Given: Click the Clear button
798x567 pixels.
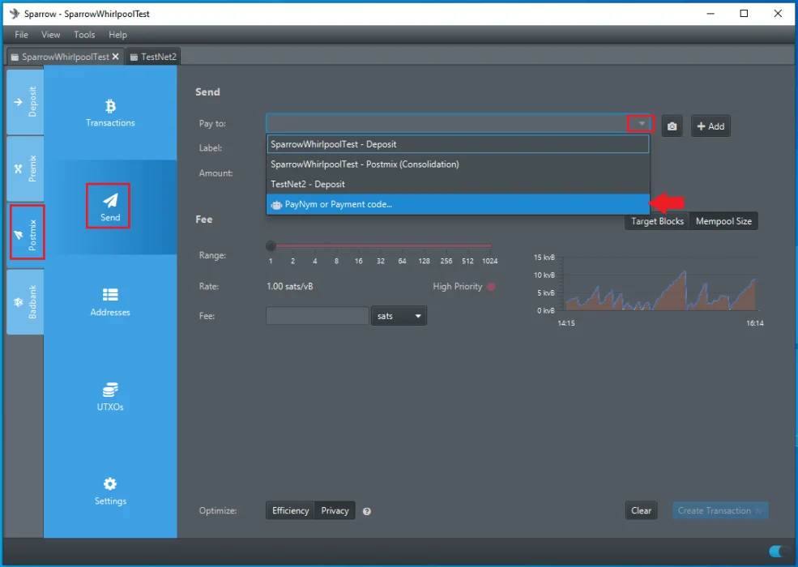Looking at the screenshot, I should coord(641,510).
